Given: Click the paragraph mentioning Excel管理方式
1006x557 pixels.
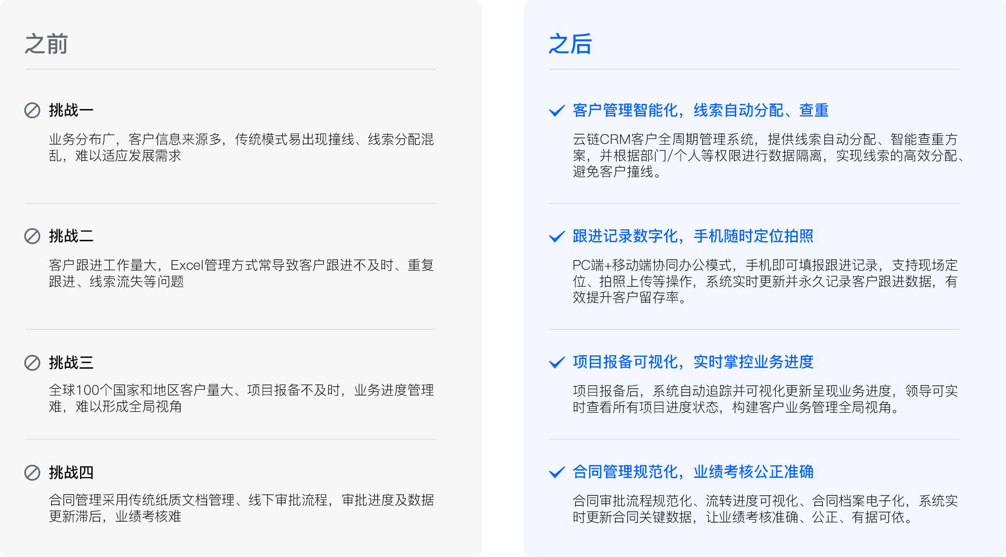Looking at the screenshot, I should 241,273.
